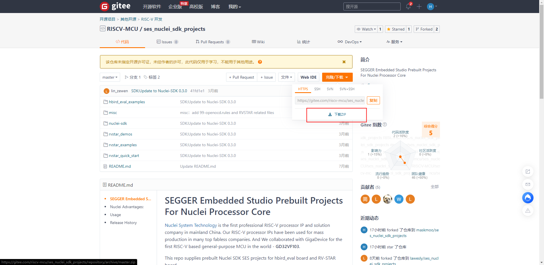Click the plus create-new icon in the header
The height and width of the screenshot is (265, 544).
pos(419,7)
